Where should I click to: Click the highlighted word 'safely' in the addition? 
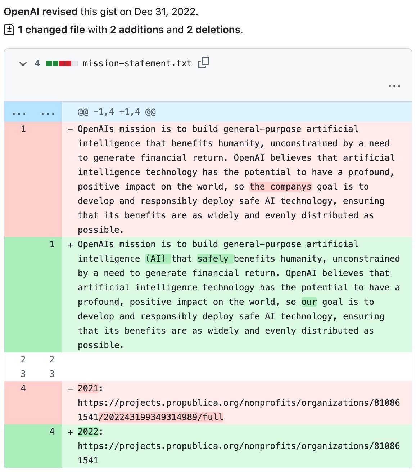(x=215, y=258)
